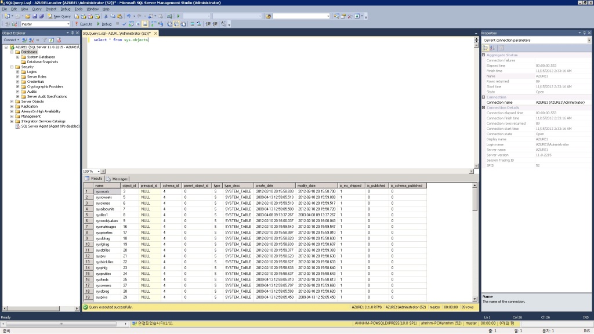Viewport: 594px width, 334px height.
Task: Open file using the folder toolbar icon
Action: click(28, 16)
